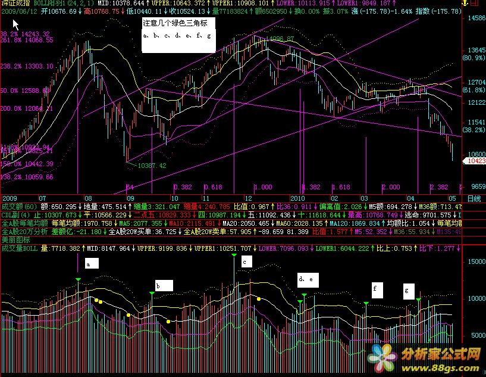Click the 2010 year label on time axis
Viewport: 486px width, 377px height.
(297, 198)
